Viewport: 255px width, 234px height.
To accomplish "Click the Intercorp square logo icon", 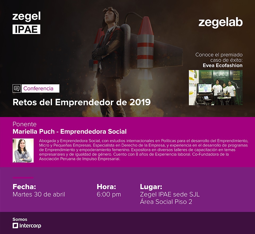I will pos(15,225).
